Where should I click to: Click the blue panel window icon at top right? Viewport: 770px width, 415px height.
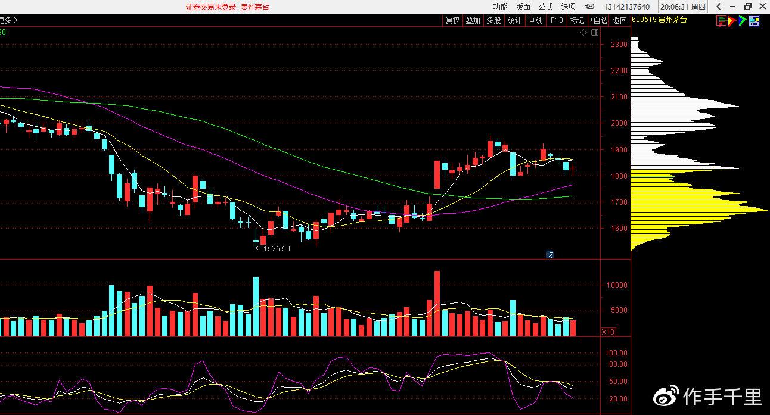click(x=754, y=21)
